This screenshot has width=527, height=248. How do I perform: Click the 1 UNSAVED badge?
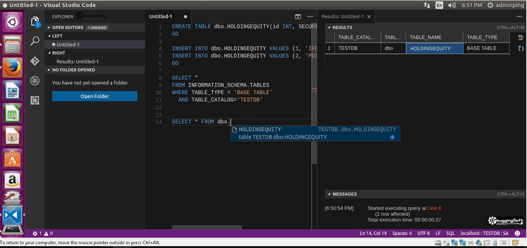[x=97, y=28]
